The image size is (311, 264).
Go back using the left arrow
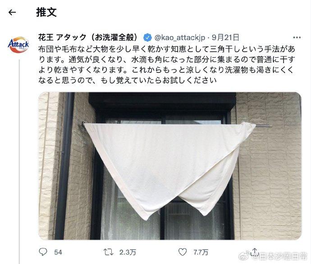click(12, 13)
